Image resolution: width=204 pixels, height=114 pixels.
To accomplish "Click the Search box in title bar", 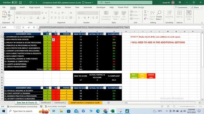I will tap(125, 3).
